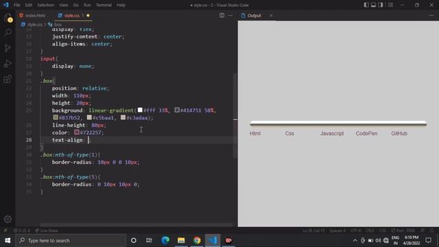Image resolution: width=439 pixels, height=247 pixels.
Task: Open the Windows notification center
Action: (428, 240)
